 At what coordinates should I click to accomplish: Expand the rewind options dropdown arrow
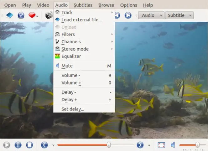(x=53, y=145)
